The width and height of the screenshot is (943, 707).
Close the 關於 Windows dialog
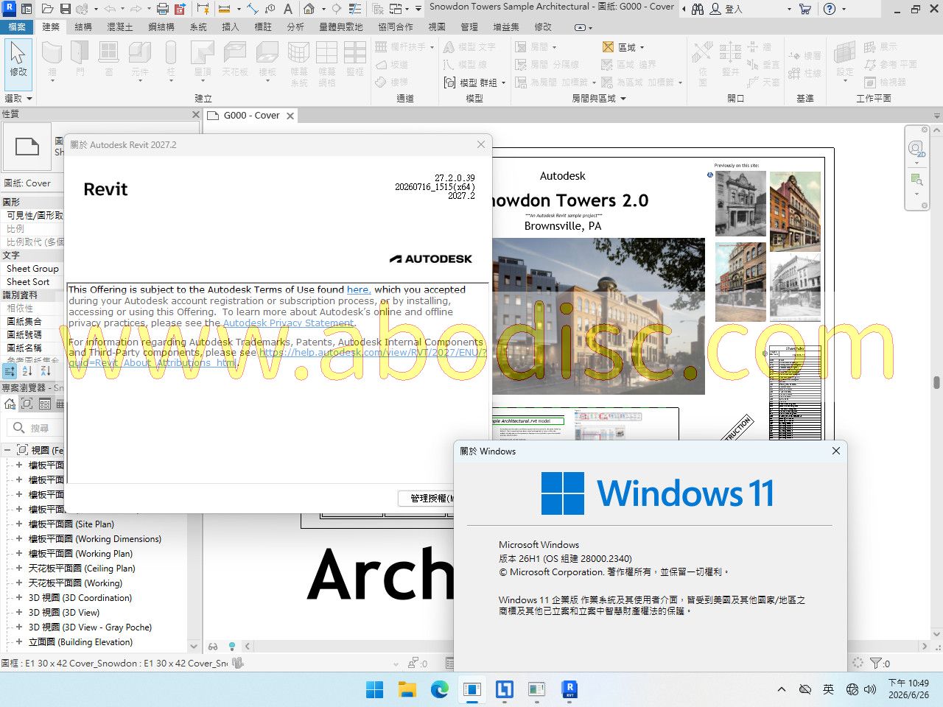(x=836, y=451)
